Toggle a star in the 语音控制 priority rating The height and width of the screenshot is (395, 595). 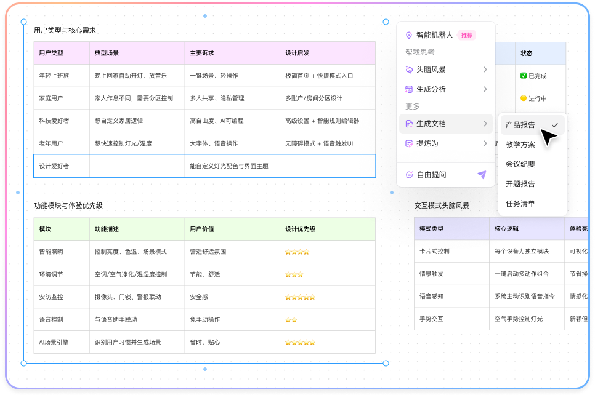pos(290,319)
